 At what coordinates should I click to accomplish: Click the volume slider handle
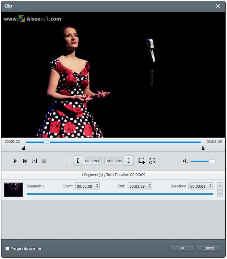(x=212, y=161)
